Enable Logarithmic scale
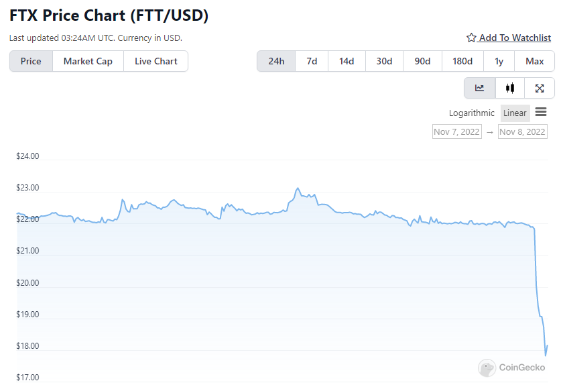This screenshot has width=561, height=387. coord(472,113)
